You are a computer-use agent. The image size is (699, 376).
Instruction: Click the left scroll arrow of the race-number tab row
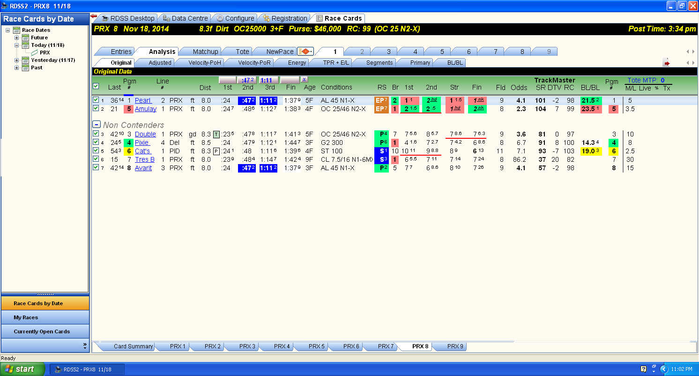687,52
